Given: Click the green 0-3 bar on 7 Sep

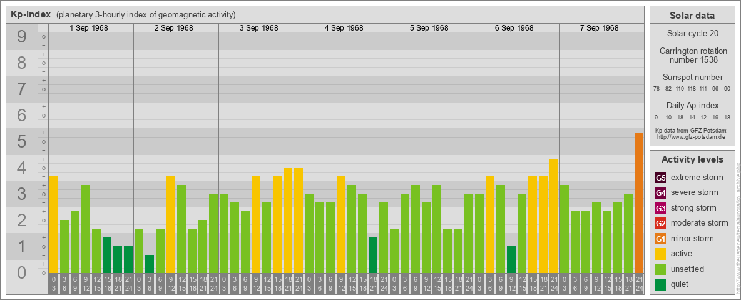Looking at the screenshot, I should point(565,229).
